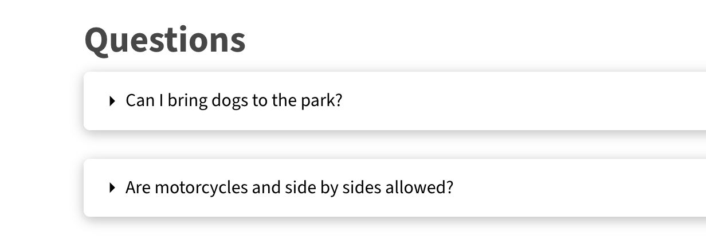Click the arrow icon beside the dogs question
This screenshot has width=706, height=250.
(112, 101)
